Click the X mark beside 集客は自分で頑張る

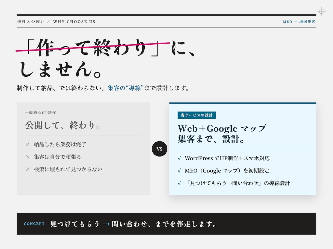[28, 157]
